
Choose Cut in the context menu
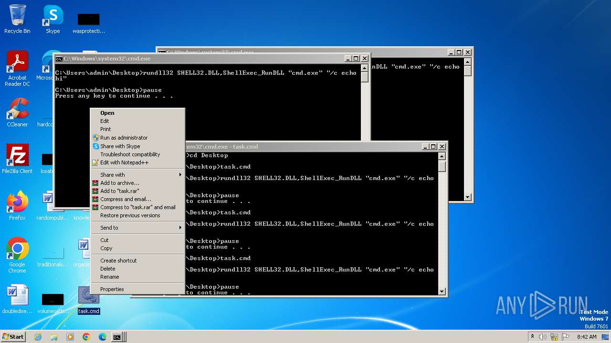(x=137, y=240)
